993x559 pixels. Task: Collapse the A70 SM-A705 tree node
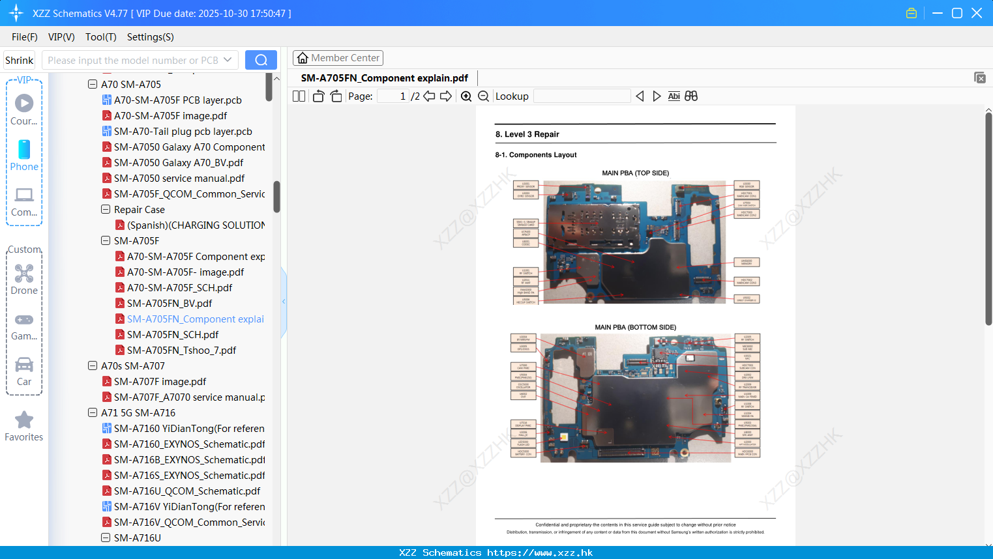coord(93,84)
